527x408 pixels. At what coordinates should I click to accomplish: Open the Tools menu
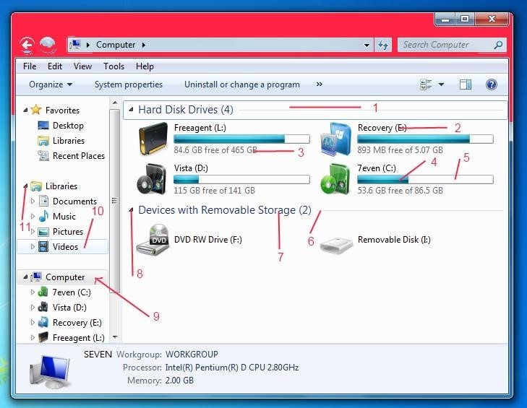click(x=113, y=66)
